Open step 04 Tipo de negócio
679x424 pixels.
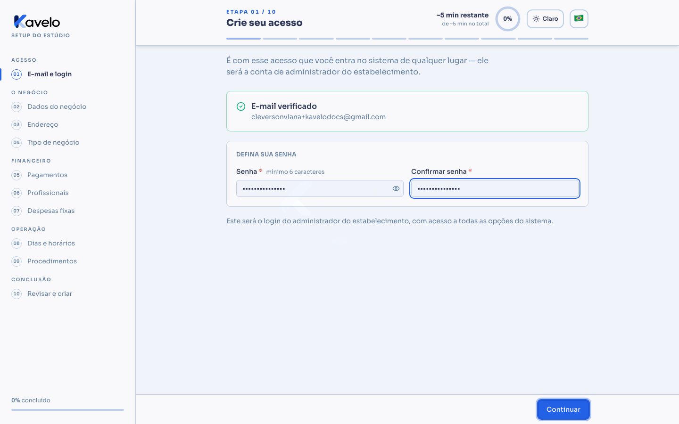67,142
